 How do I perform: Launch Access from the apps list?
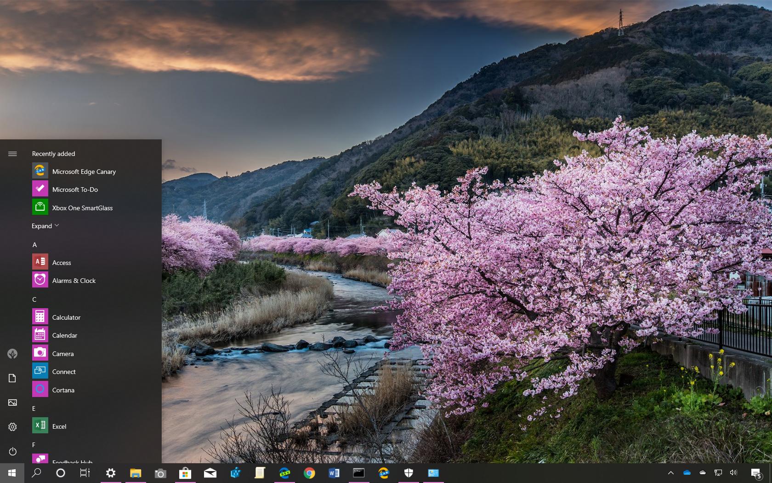[x=62, y=262]
